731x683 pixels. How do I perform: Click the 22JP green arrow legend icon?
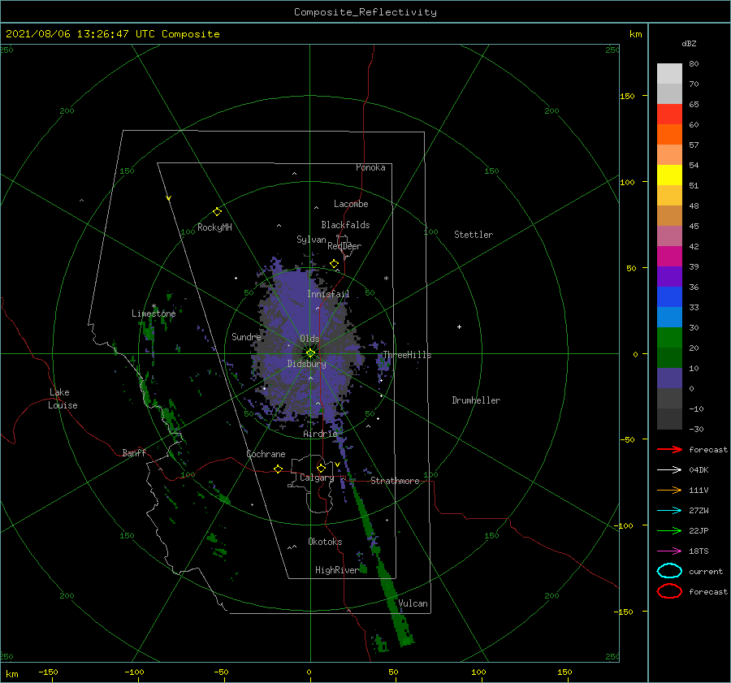tap(669, 530)
